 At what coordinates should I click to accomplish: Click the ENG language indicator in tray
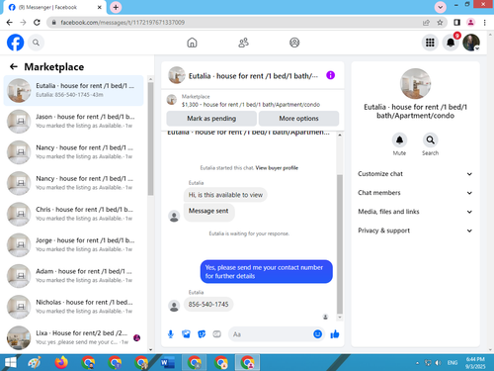pyautogui.click(x=453, y=363)
